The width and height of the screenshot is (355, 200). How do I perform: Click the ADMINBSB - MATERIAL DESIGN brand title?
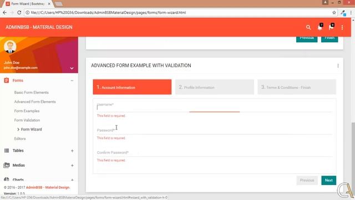click(39, 27)
